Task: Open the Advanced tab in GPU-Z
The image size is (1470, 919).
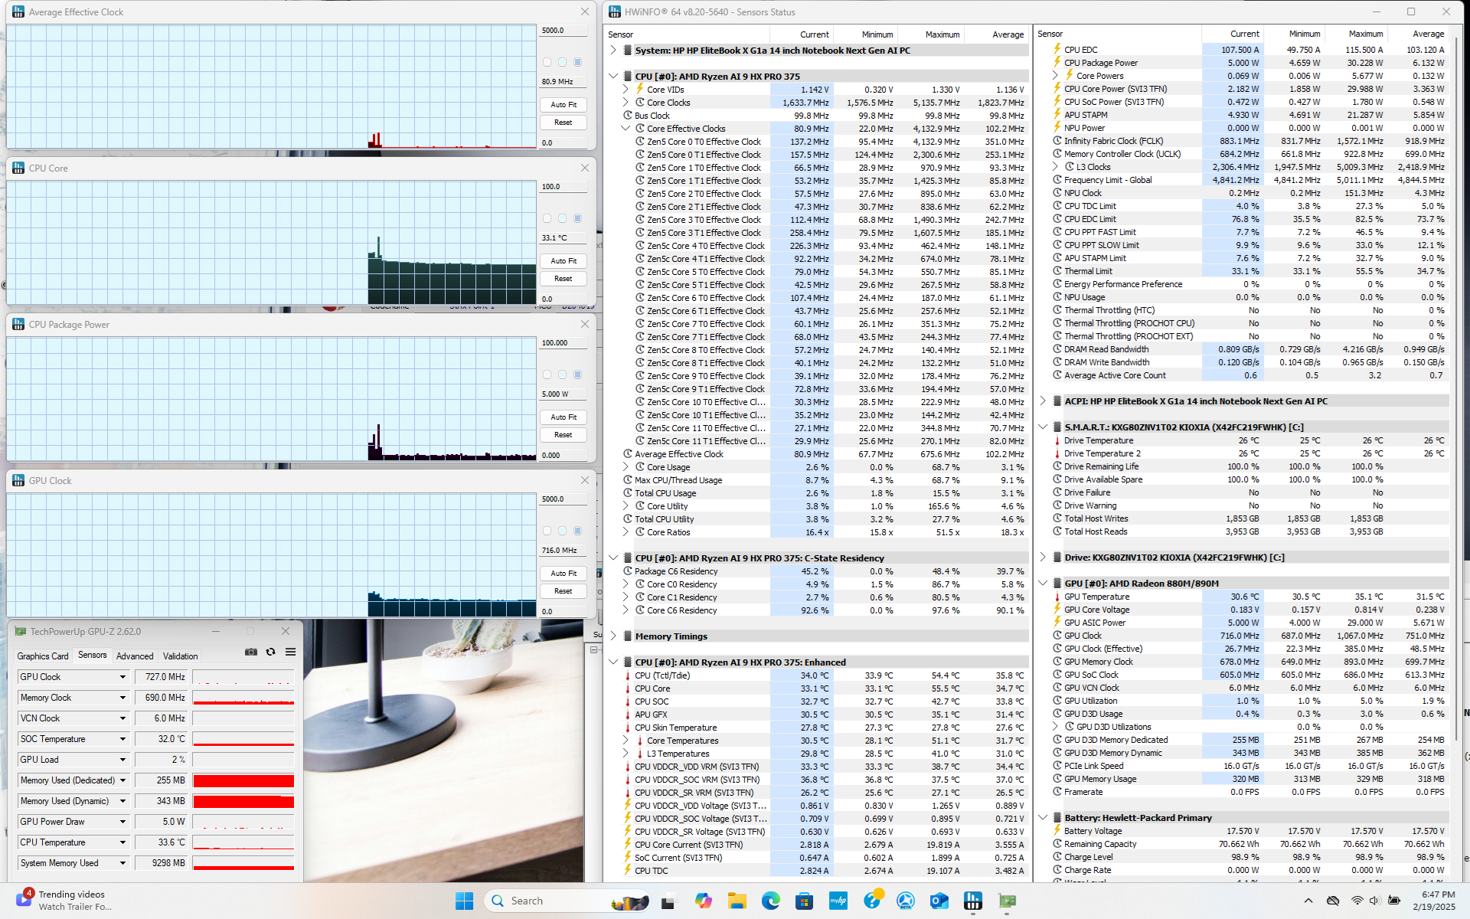Action: click(x=135, y=656)
